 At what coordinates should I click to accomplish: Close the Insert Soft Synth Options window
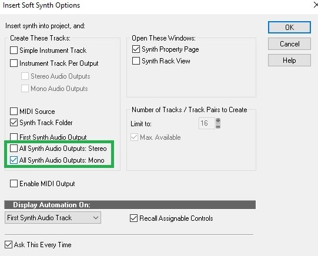316,5
